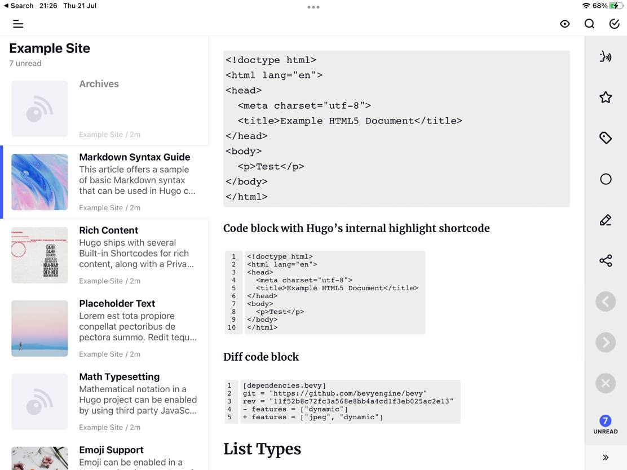
Task: Open the tagging tool
Action: pos(606,138)
